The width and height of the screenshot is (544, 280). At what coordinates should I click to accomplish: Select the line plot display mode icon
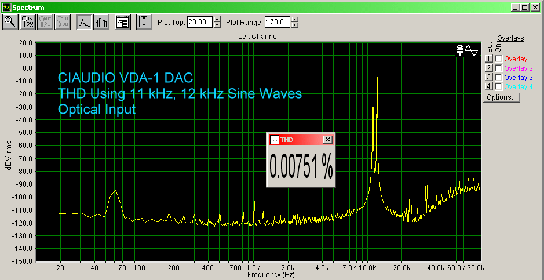pos(83,23)
